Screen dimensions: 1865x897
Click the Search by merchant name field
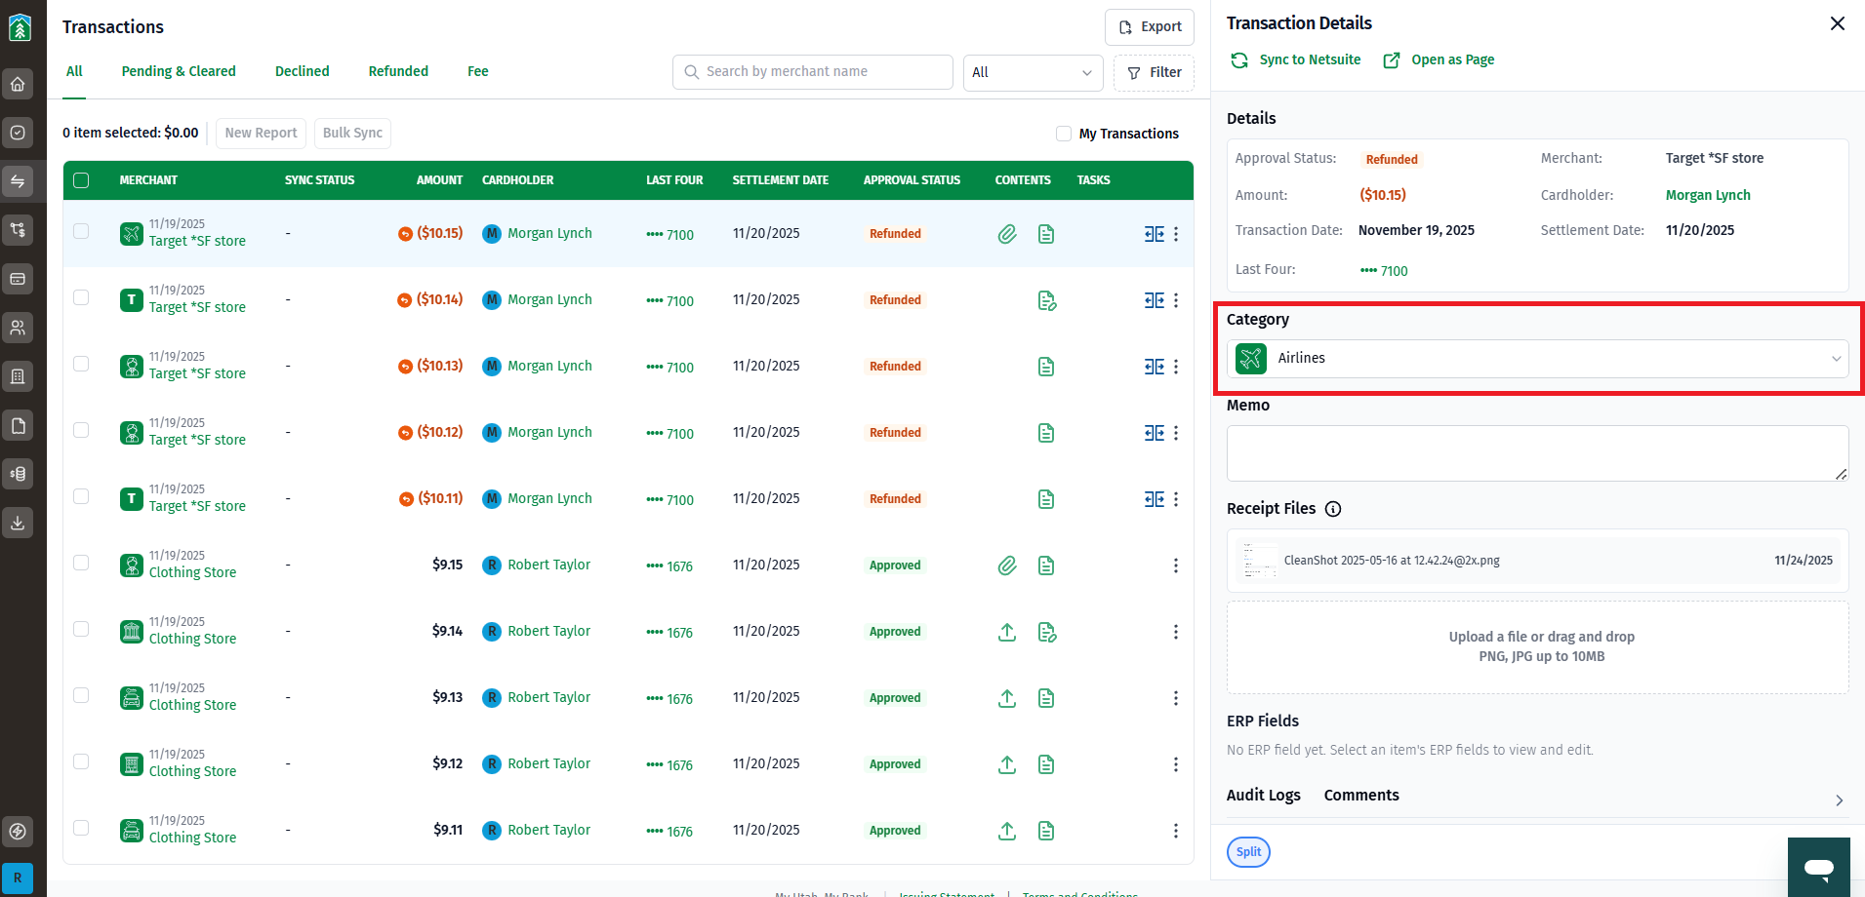click(x=813, y=72)
